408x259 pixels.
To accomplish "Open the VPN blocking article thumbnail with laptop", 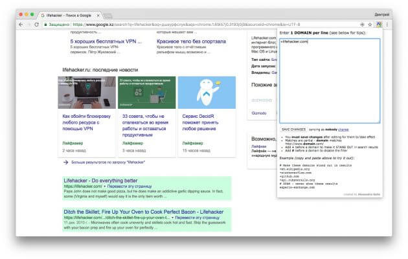I will (x=87, y=93).
